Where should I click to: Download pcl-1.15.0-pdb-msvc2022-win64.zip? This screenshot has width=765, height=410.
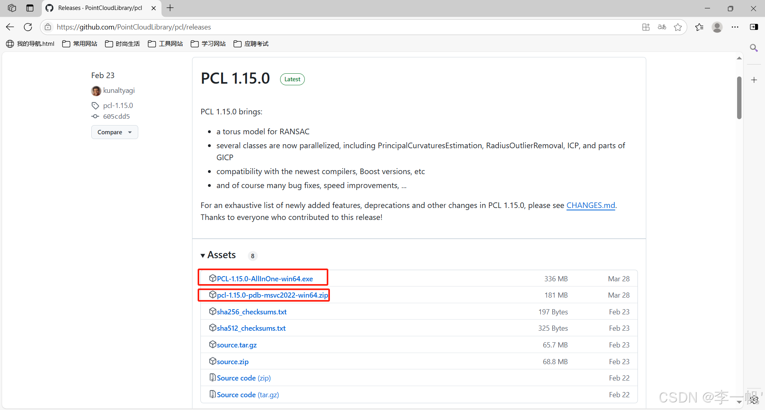pyautogui.click(x=273, y=295)
